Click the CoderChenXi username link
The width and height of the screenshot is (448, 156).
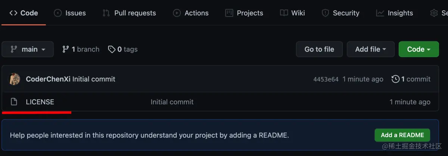tap(48, 79)
